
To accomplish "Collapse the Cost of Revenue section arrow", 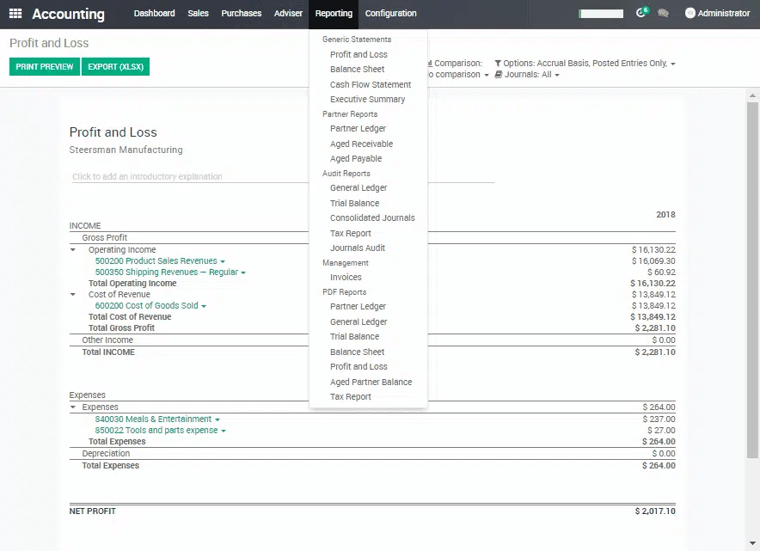I will point(73,295).
